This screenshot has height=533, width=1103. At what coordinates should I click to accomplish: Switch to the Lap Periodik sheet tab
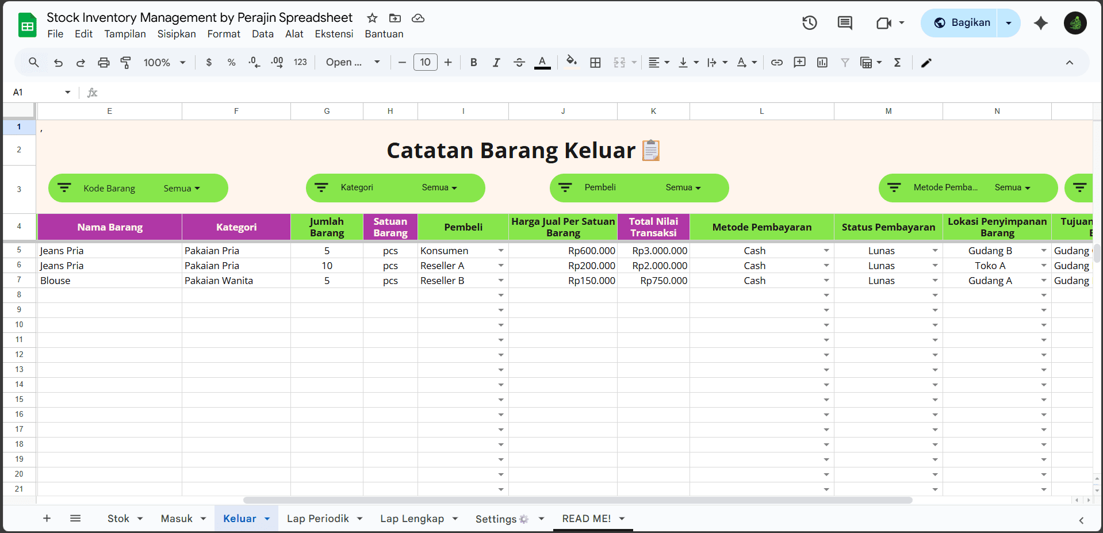pyautogui.click(x=317, y=518)
